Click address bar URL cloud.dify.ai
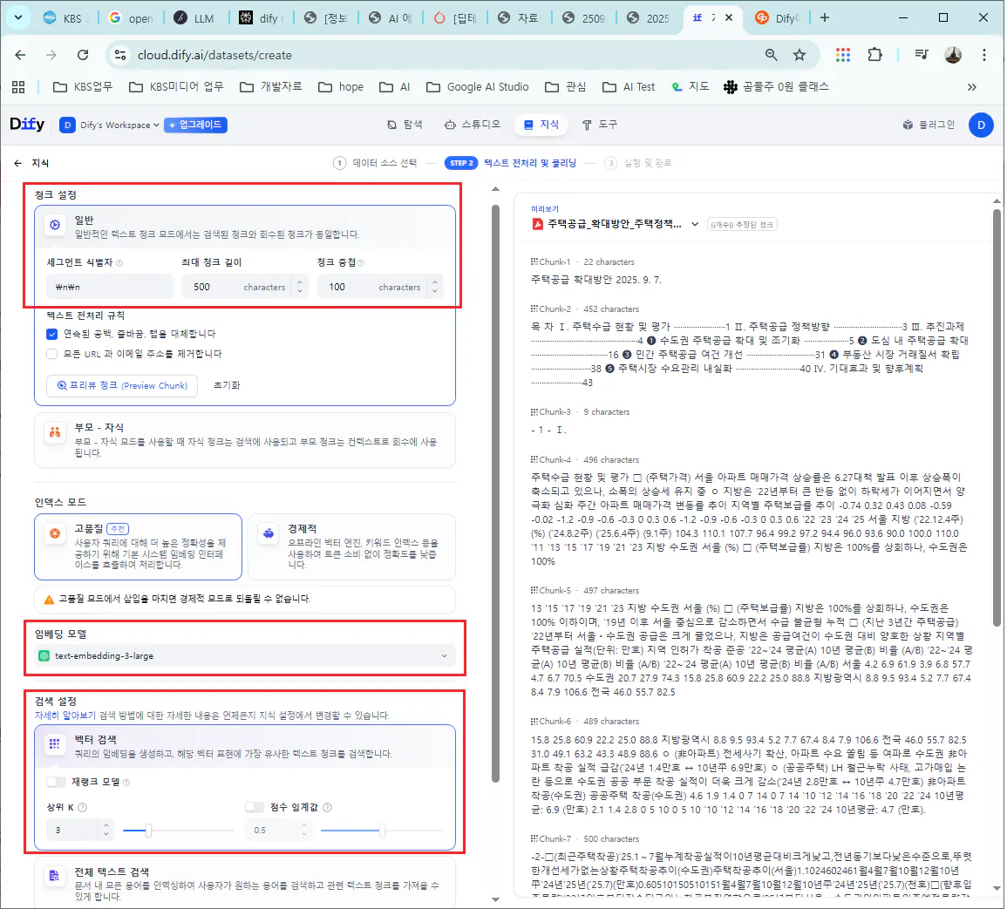 [x=214, y=55]
